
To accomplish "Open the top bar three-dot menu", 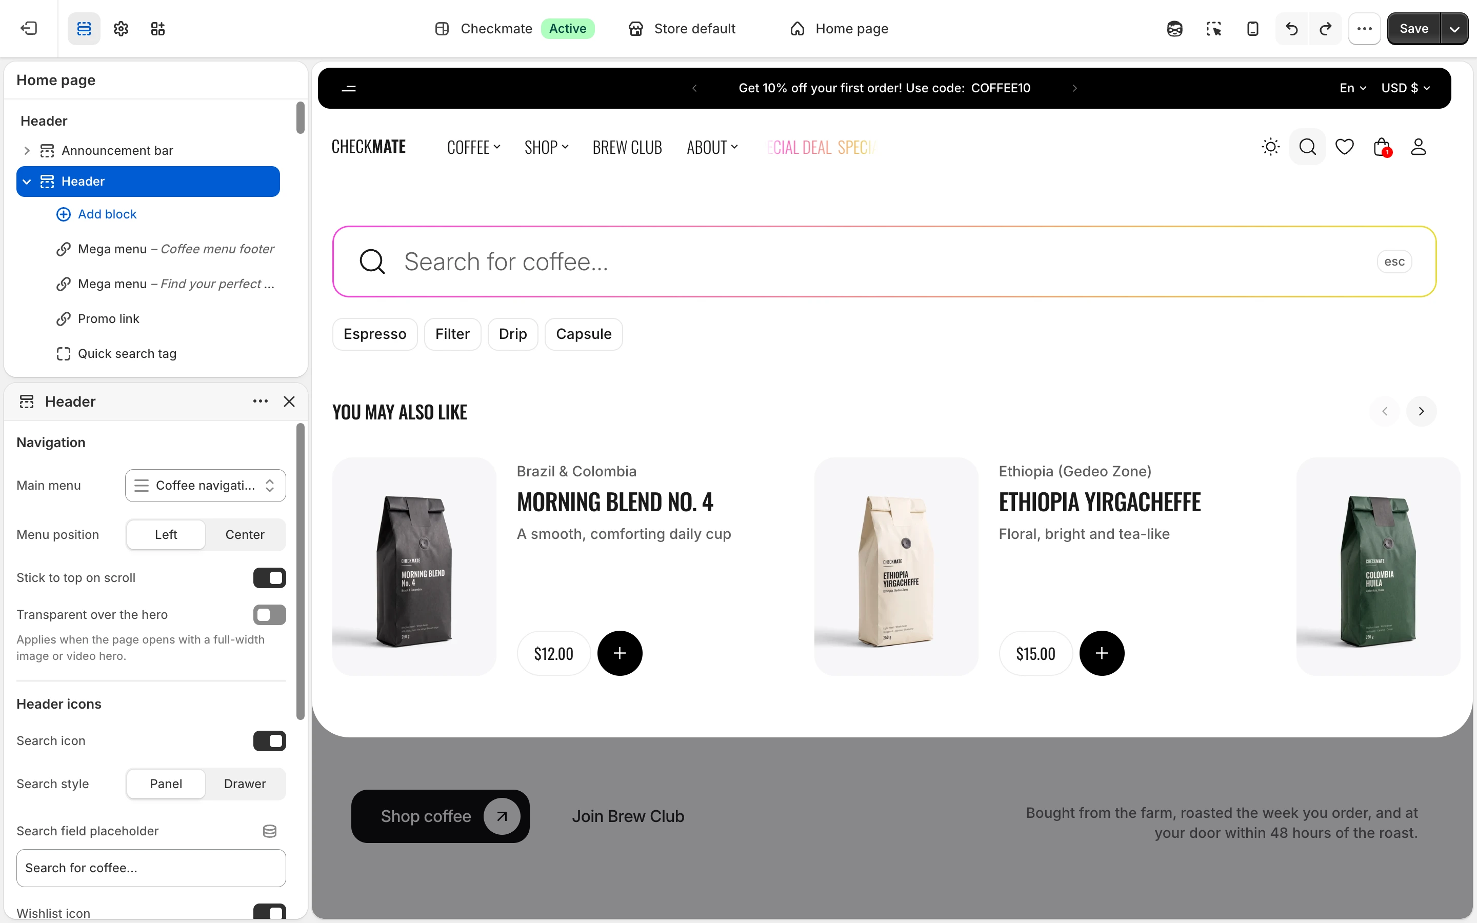I will click(1365, 29).
